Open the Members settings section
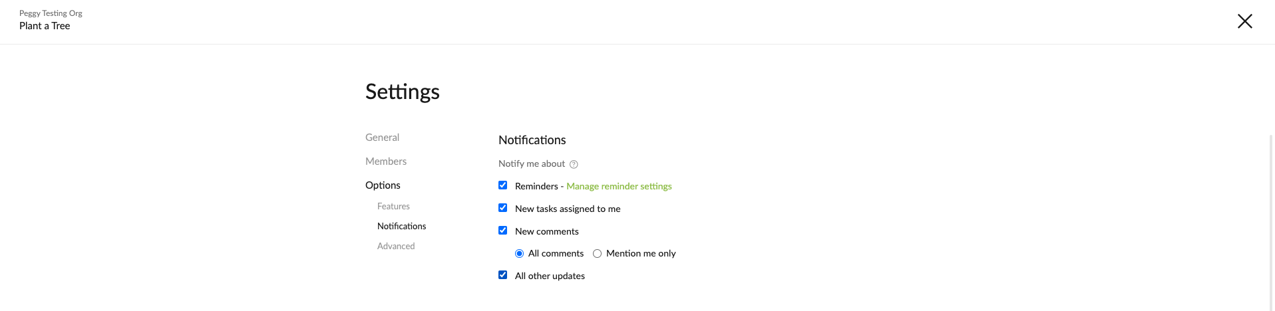The height and width of the screenshot is (311, 1275). click(386, 161)
